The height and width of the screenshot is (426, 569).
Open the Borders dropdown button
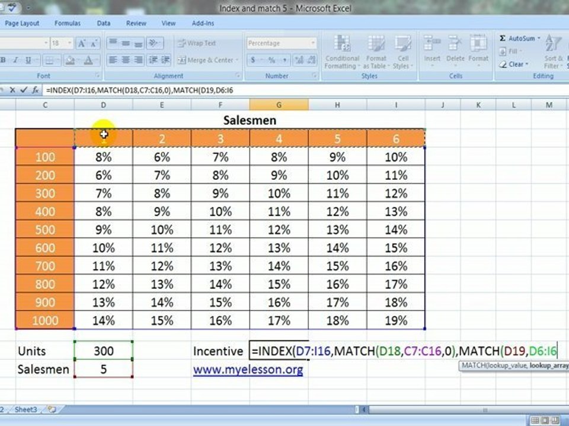[52, 60]
